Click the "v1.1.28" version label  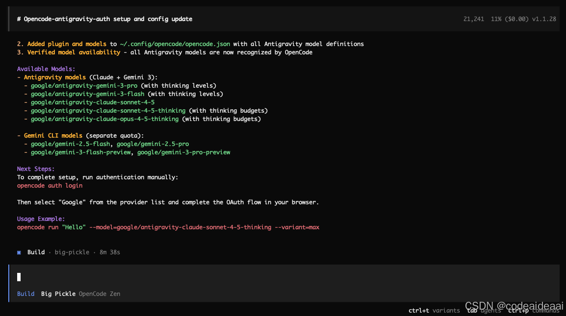click(x=544, y=19)
